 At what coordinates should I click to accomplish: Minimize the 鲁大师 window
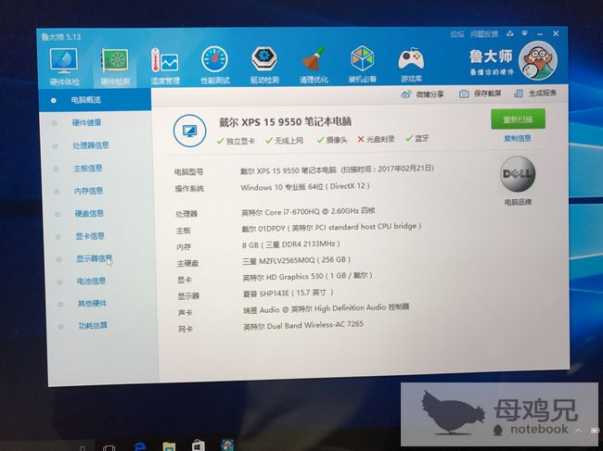coord(540,33)
